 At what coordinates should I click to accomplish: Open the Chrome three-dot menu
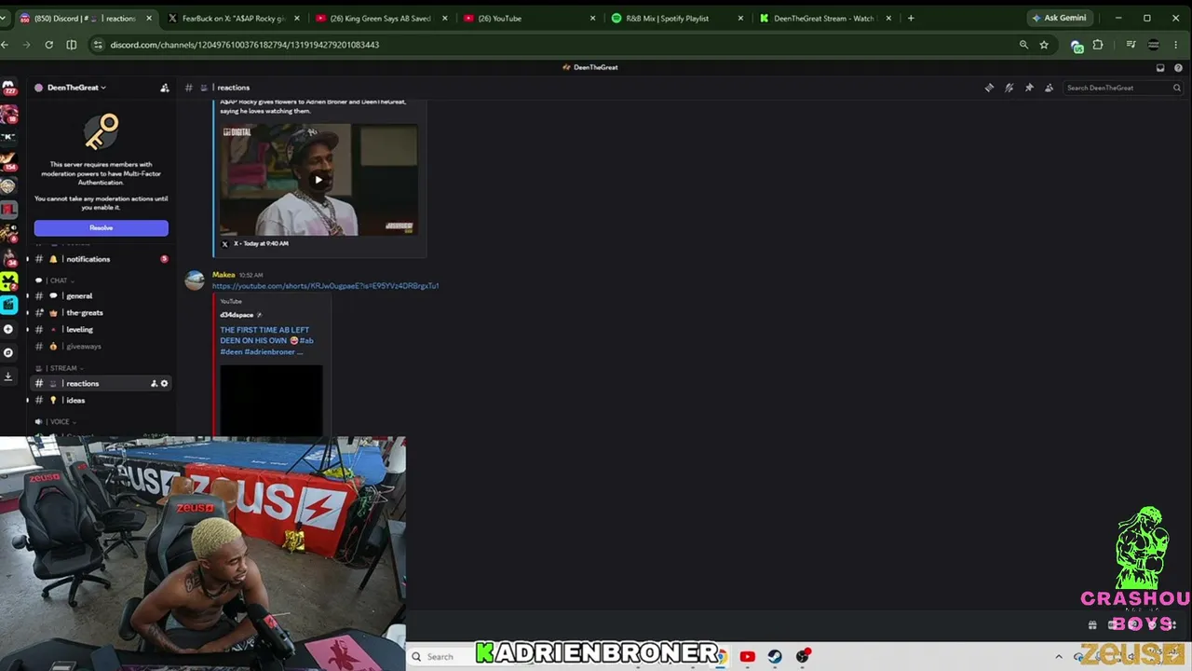coord(1176,45)
